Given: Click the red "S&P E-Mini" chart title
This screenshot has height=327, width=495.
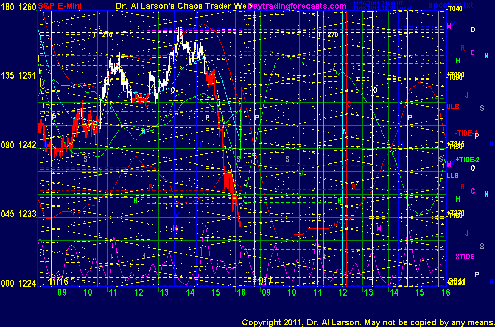Looking at the screenshot, I should [x=59, y=6].
